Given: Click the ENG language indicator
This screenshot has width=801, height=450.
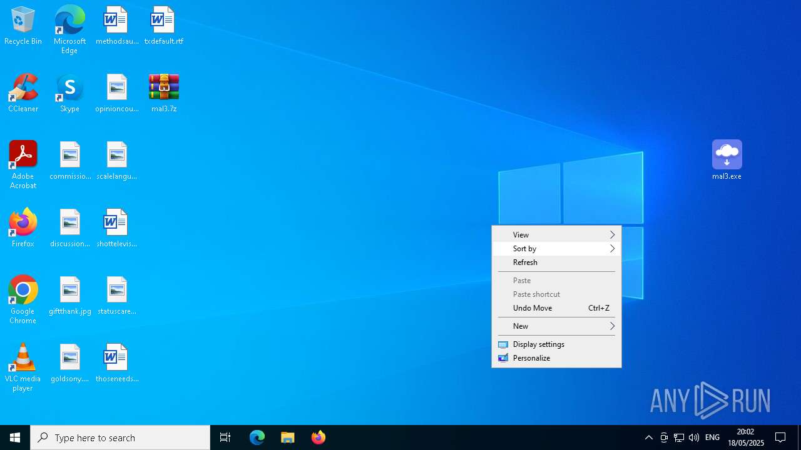Looking at the screenshot, I should pyautogui.click(x=712, y=437).
